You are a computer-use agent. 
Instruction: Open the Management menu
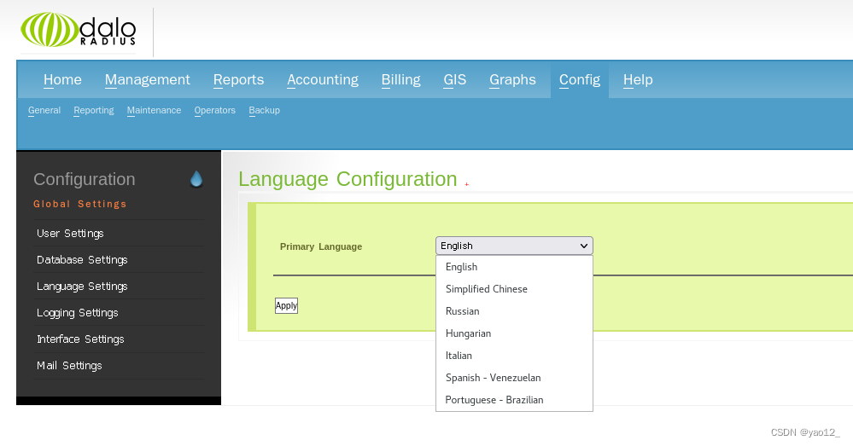tap(148, 80)
